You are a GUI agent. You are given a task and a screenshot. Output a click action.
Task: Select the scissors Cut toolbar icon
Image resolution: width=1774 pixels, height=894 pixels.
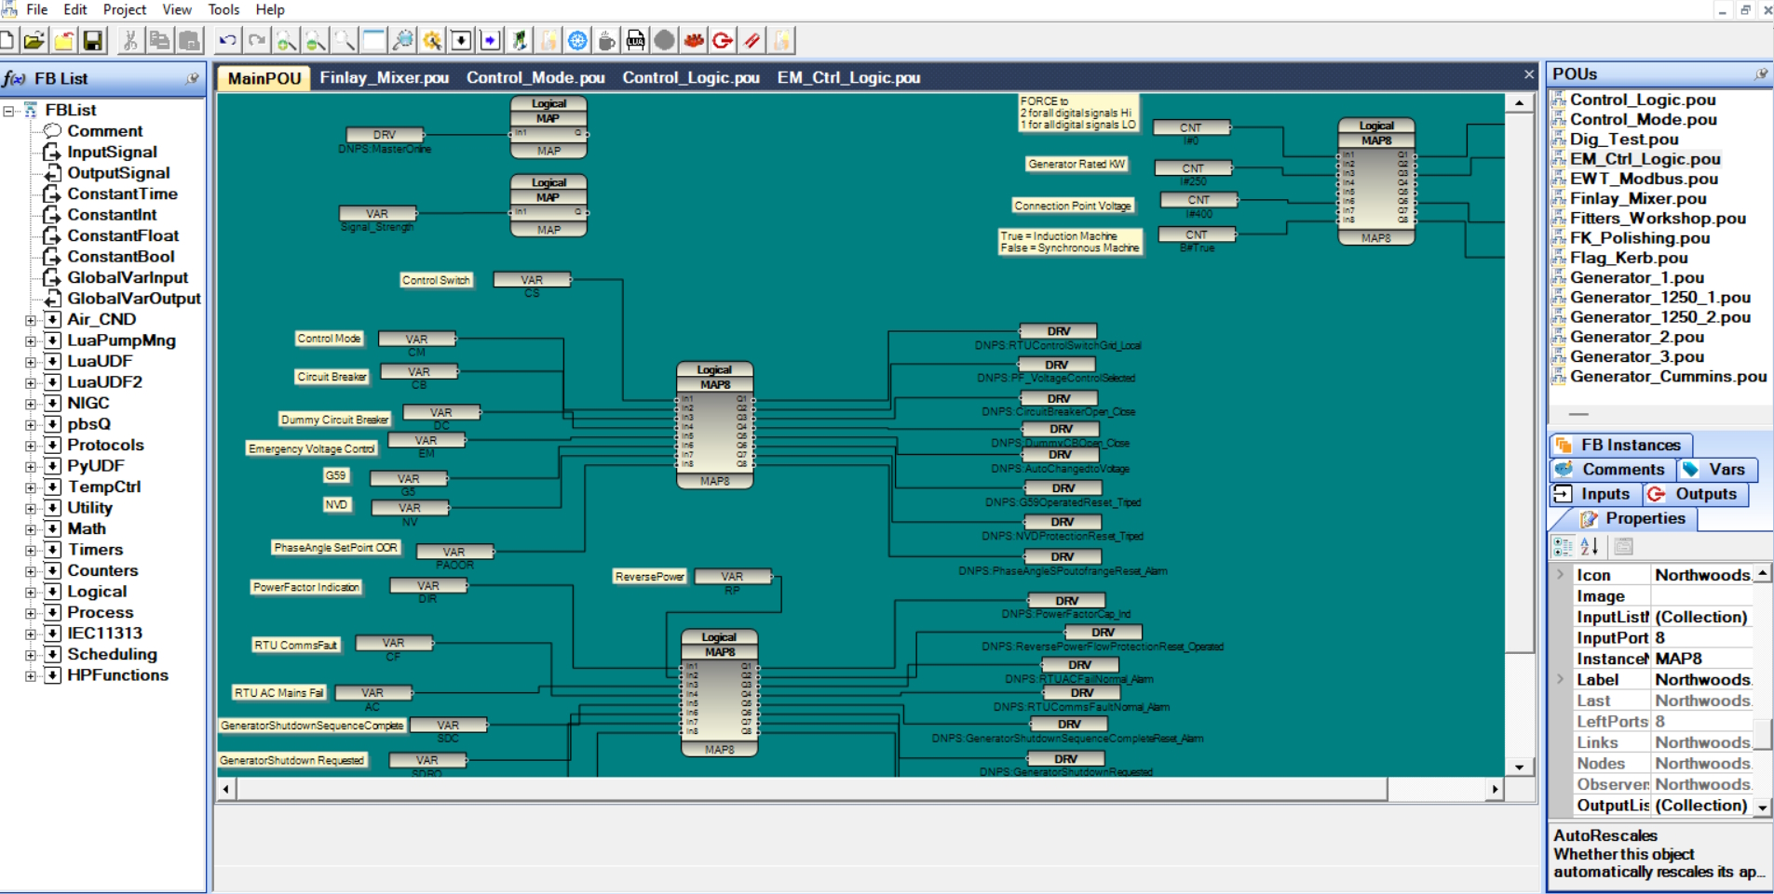point(130,40)
